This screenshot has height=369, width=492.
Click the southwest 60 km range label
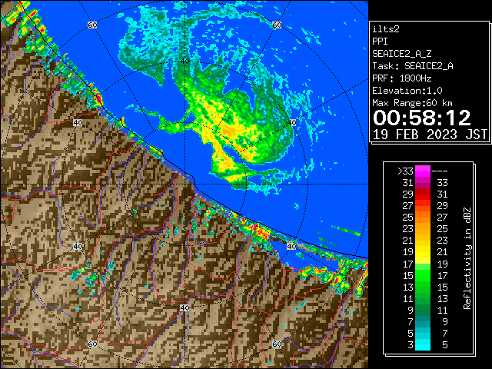(92, 344)
